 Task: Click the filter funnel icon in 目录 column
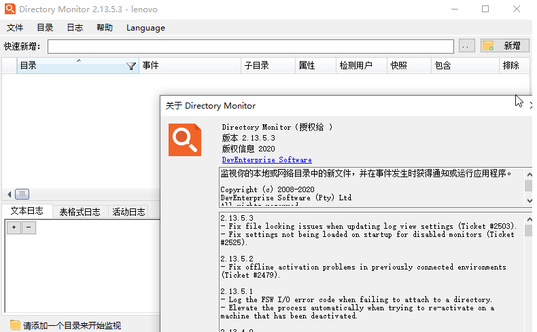(x=131, y=66)
